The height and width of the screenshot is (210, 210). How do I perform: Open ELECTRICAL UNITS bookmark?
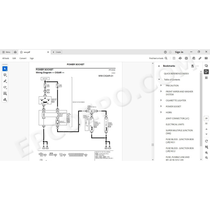point(175,124)
